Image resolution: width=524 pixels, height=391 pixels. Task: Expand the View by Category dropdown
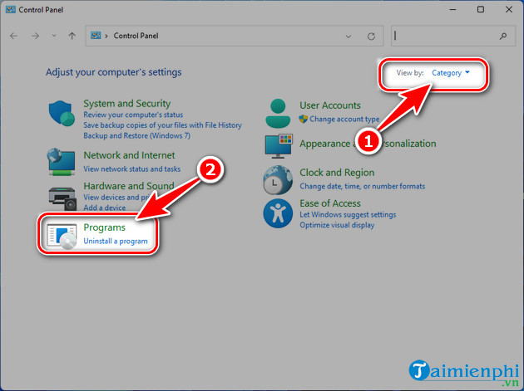tap(450, 73)
